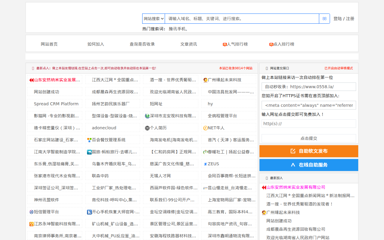Screen dimensions: 384x240
Task: Click the colorful squares icon beside 百会餐饮管理系统
Action: click(x=89, y=140)
